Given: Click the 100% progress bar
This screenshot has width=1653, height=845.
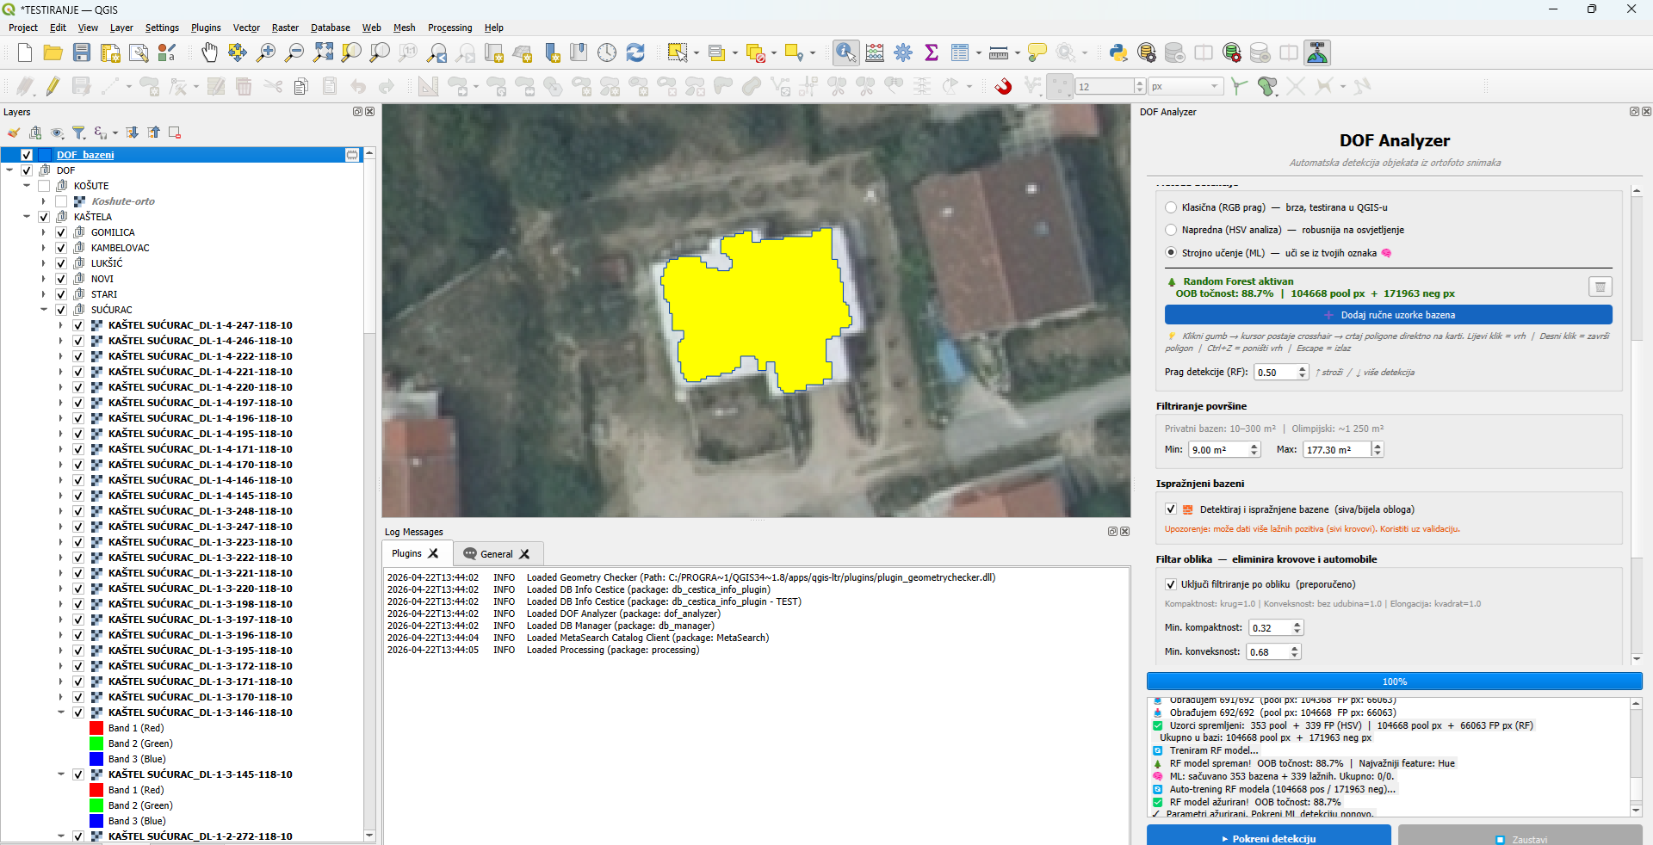Looking at the screenshot, I should [x=1394, y=682].
